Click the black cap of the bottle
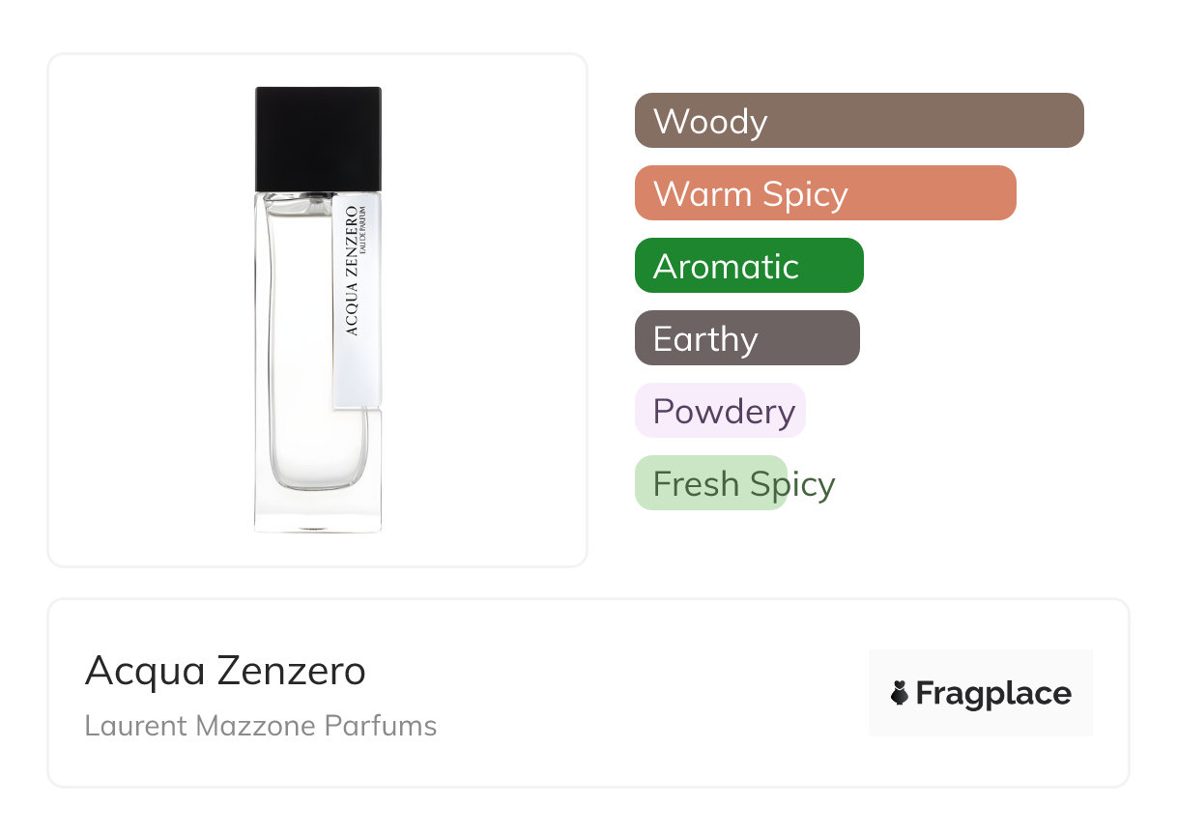This screenshot has height=835, width=1177. [x=318, y=139]
